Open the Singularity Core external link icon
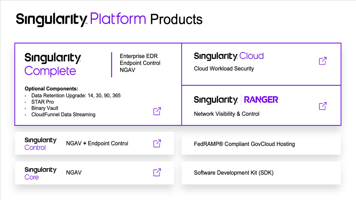Image resolution: width=356 pixels, height=200 pixels. click(157, 172)
